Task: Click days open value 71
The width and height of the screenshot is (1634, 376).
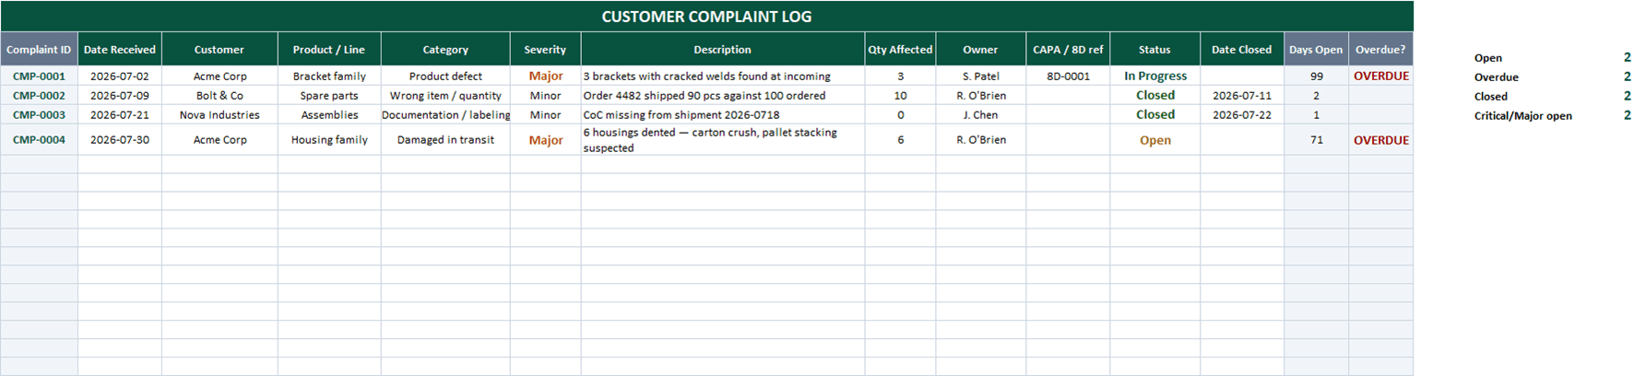Action: [x=1316, y=140]
